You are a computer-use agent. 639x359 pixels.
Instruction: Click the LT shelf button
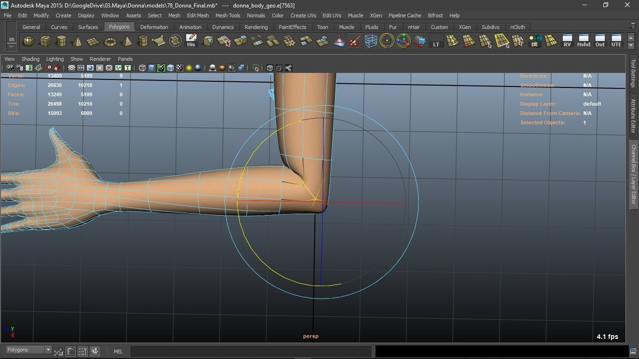(436, 41)
